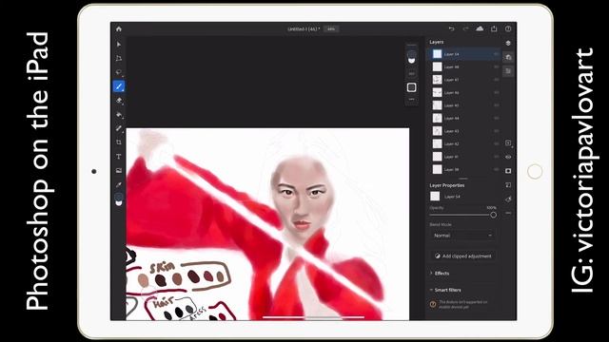
Task: Select the Spot Healing tool
Action: coord(119,128)
